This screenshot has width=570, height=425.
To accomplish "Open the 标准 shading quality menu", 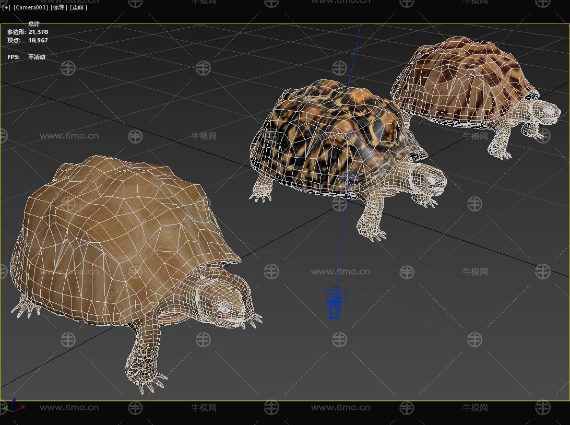I will pyautogui.click(x=59, y=8).
